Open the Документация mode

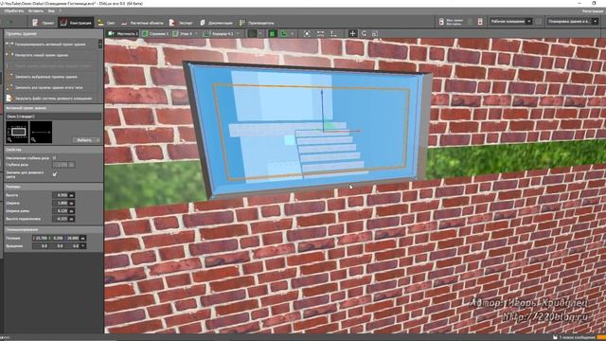(217, 23)
